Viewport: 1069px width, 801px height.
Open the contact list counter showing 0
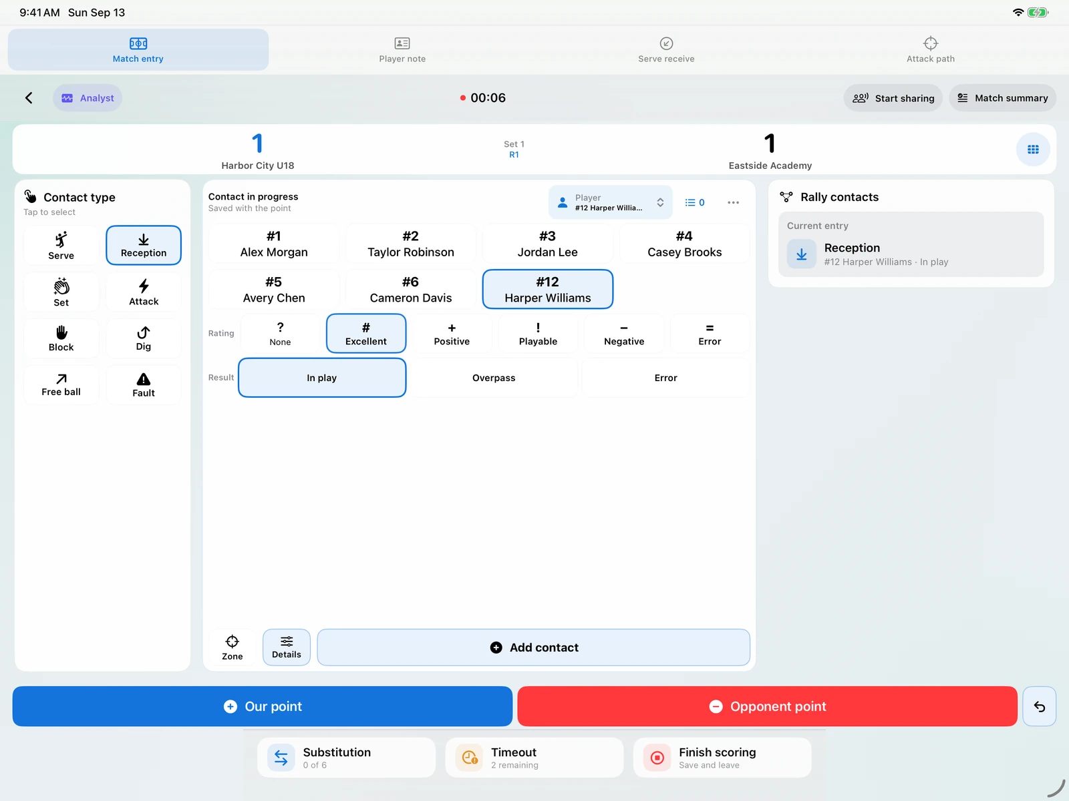[695, 202]
